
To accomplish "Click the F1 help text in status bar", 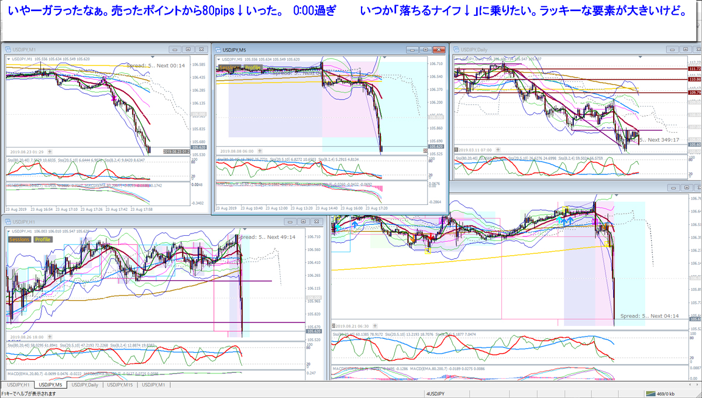I will point(29,393).
